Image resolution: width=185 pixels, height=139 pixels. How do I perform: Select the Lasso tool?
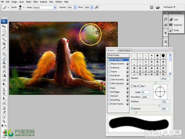click(x=4, y=35)
